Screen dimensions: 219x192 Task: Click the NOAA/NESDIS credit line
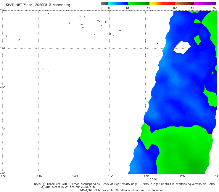click(122, 190)
